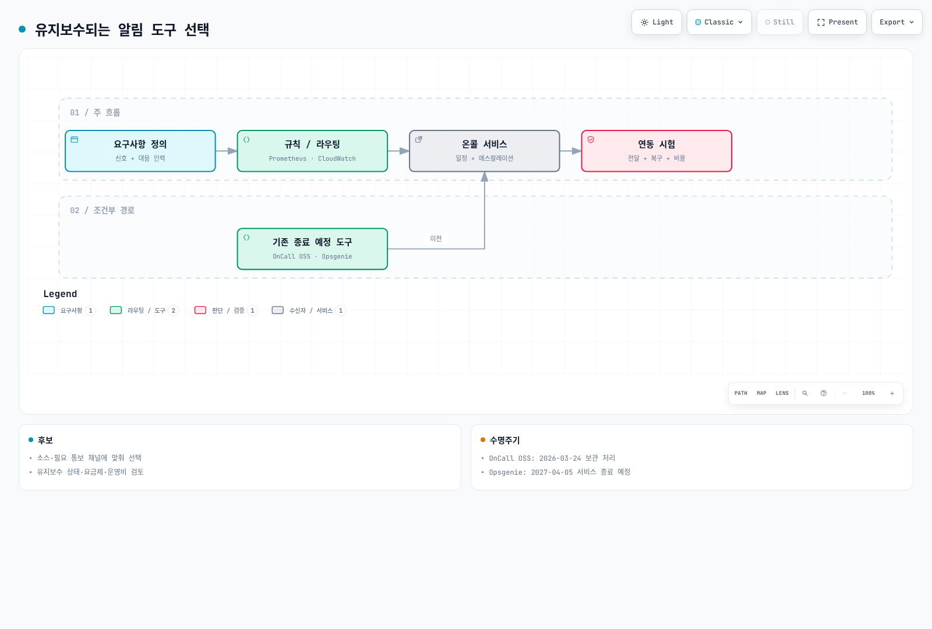This screenshot has height=629, width=932.
Task: Select the 온콜 서비스 node
Action: coord(485,151)
